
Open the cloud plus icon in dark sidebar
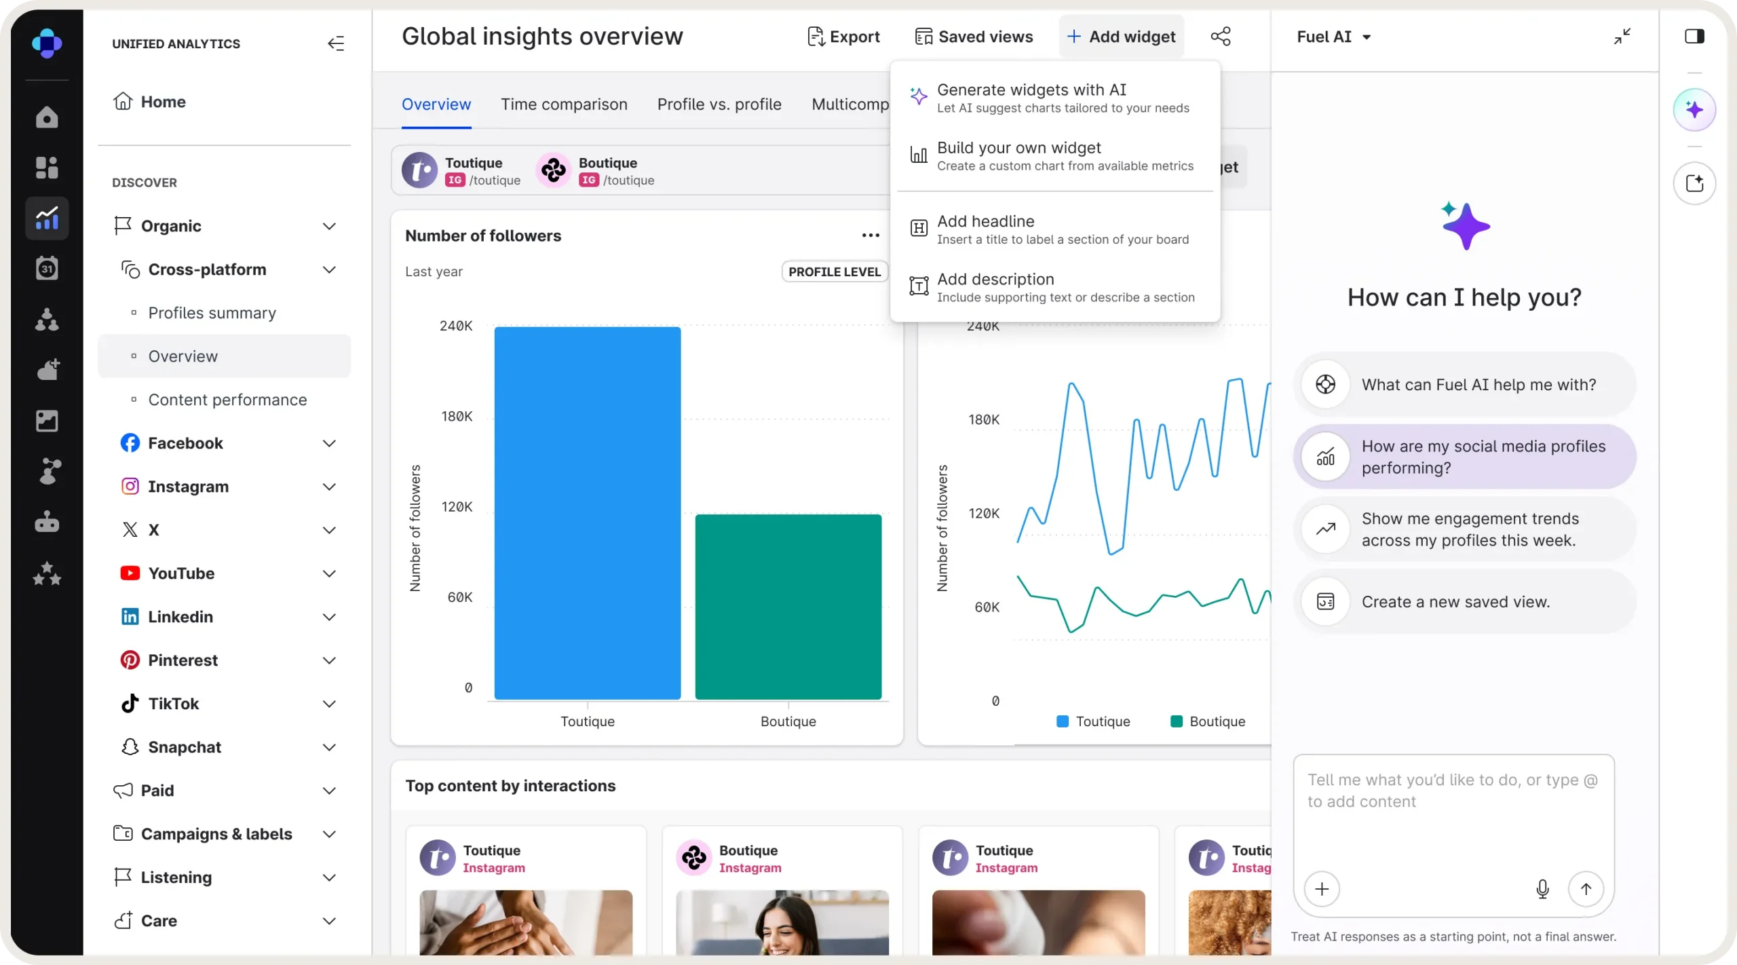point(47,370)
